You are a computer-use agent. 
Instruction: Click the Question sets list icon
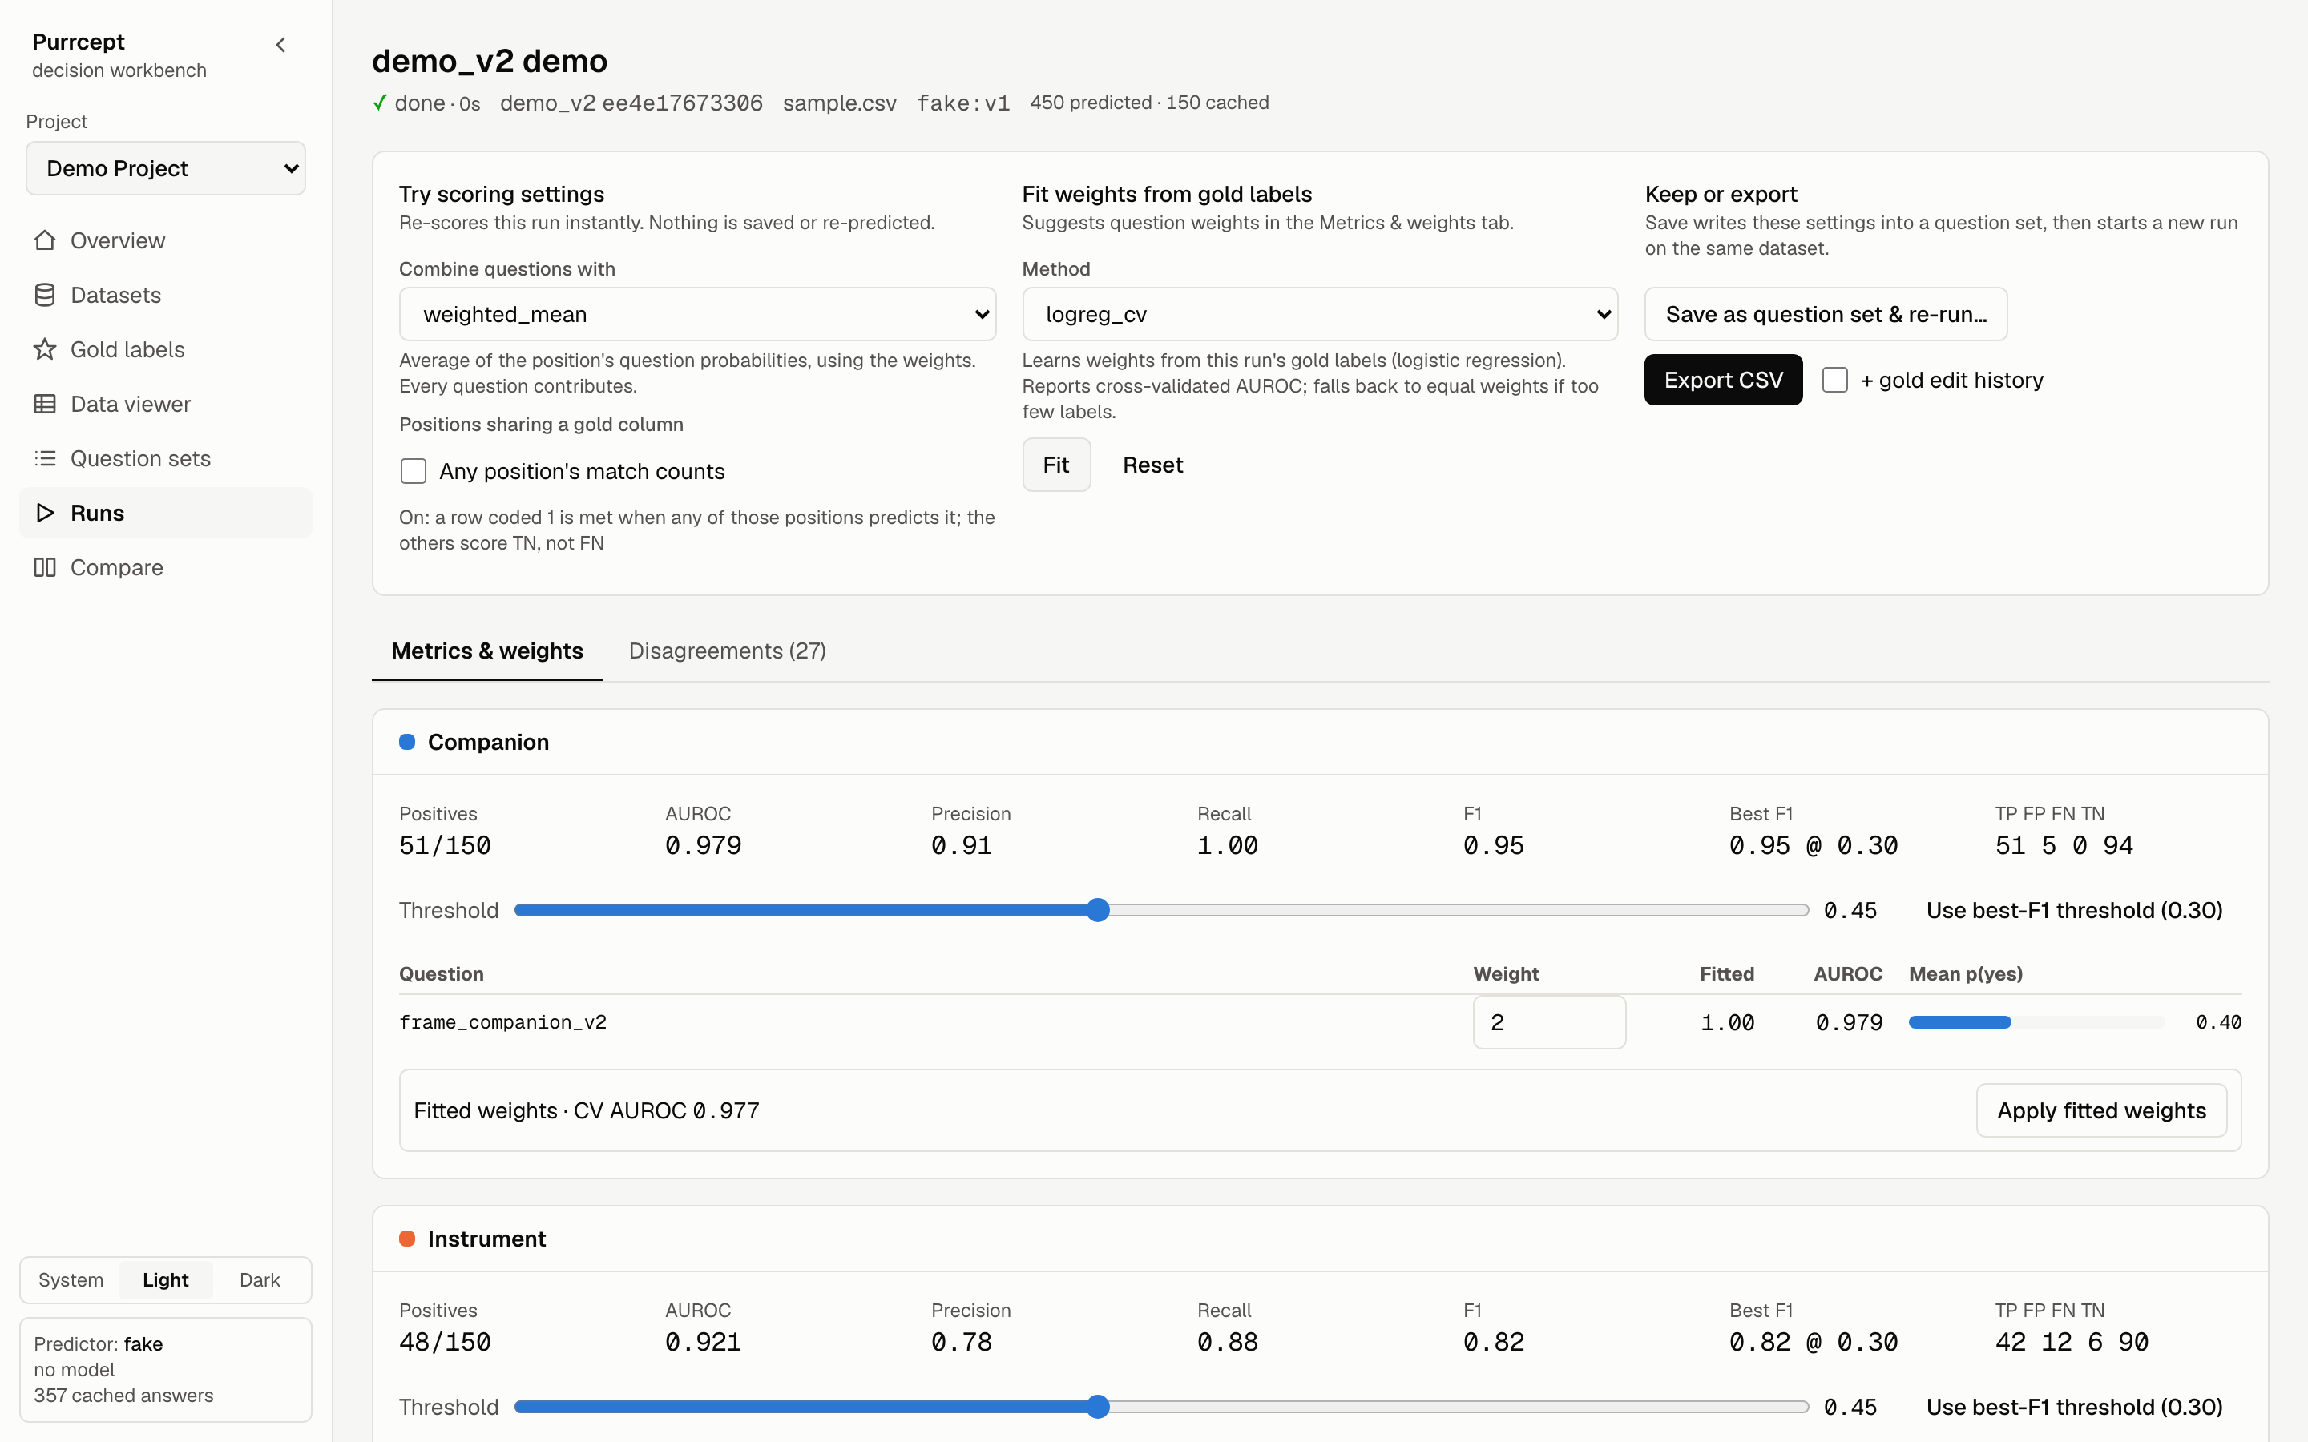45,457
